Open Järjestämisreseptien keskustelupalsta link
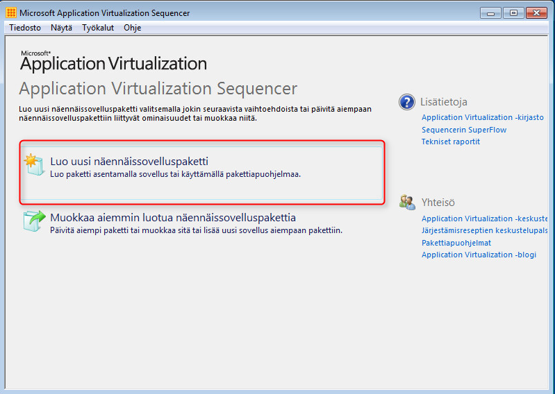The image size is (555, 394). coord(484,231)
